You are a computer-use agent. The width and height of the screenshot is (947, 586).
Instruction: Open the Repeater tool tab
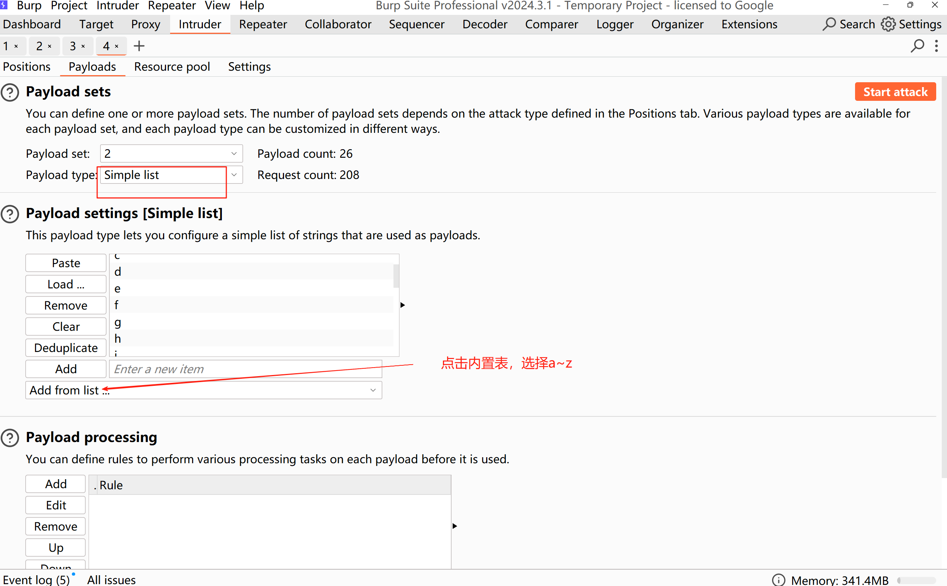[x=263, y=24]
